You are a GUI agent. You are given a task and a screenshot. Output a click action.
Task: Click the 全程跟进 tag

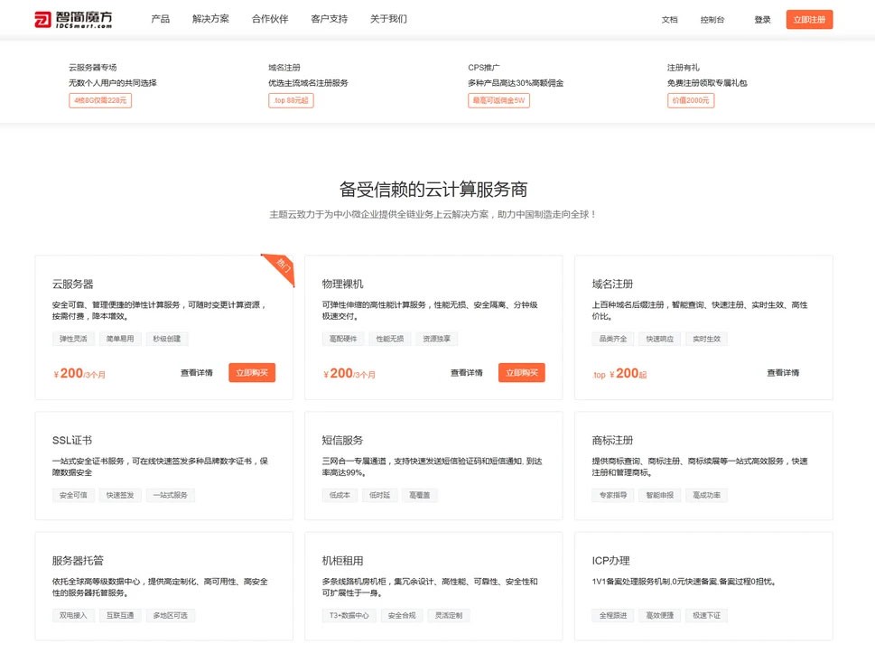[613, 616]
